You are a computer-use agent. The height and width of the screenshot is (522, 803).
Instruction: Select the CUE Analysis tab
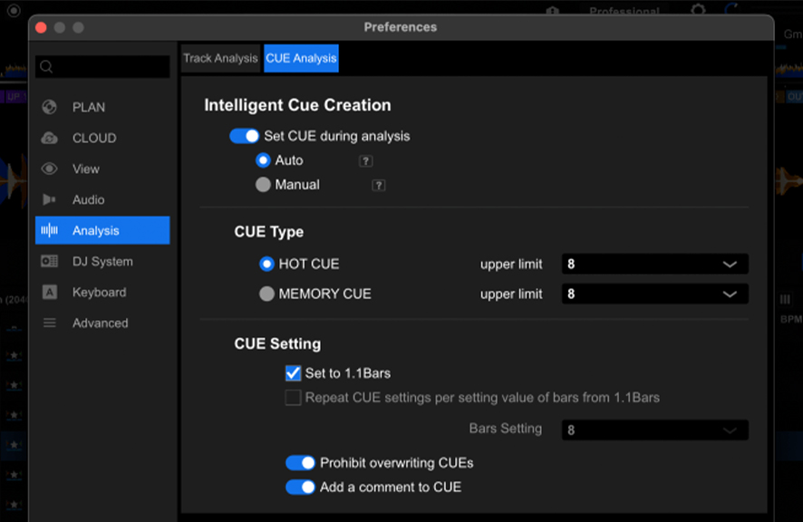click(x=301, y=58)
